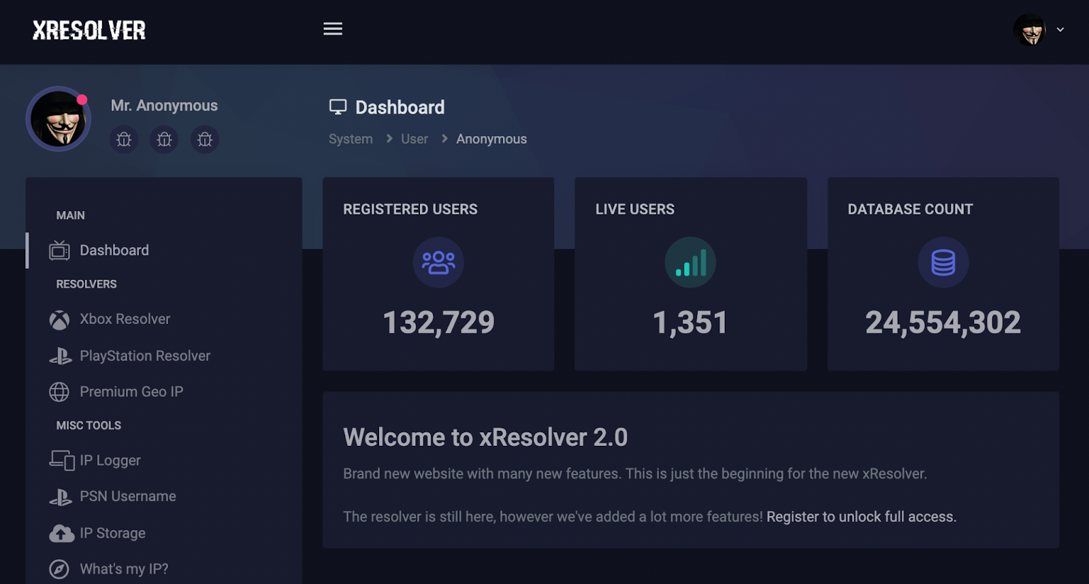Click the TV icon for Dashboard in sidebar
This screenshot has height=584, width=1089.
click(x=59, y=250)
